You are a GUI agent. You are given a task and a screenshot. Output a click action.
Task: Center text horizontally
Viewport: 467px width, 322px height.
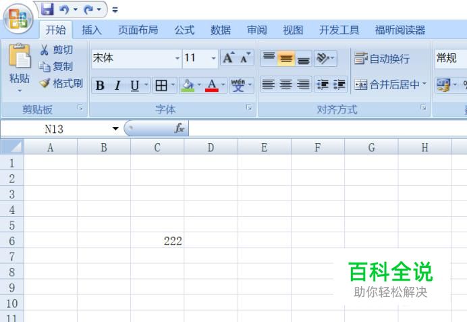coord(285,84)
